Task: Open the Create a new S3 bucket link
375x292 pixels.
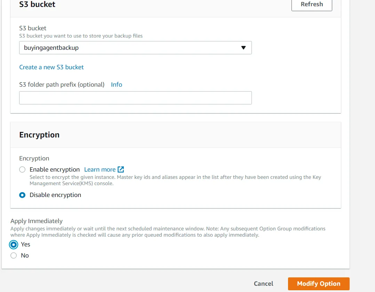Action: [51, 67]
